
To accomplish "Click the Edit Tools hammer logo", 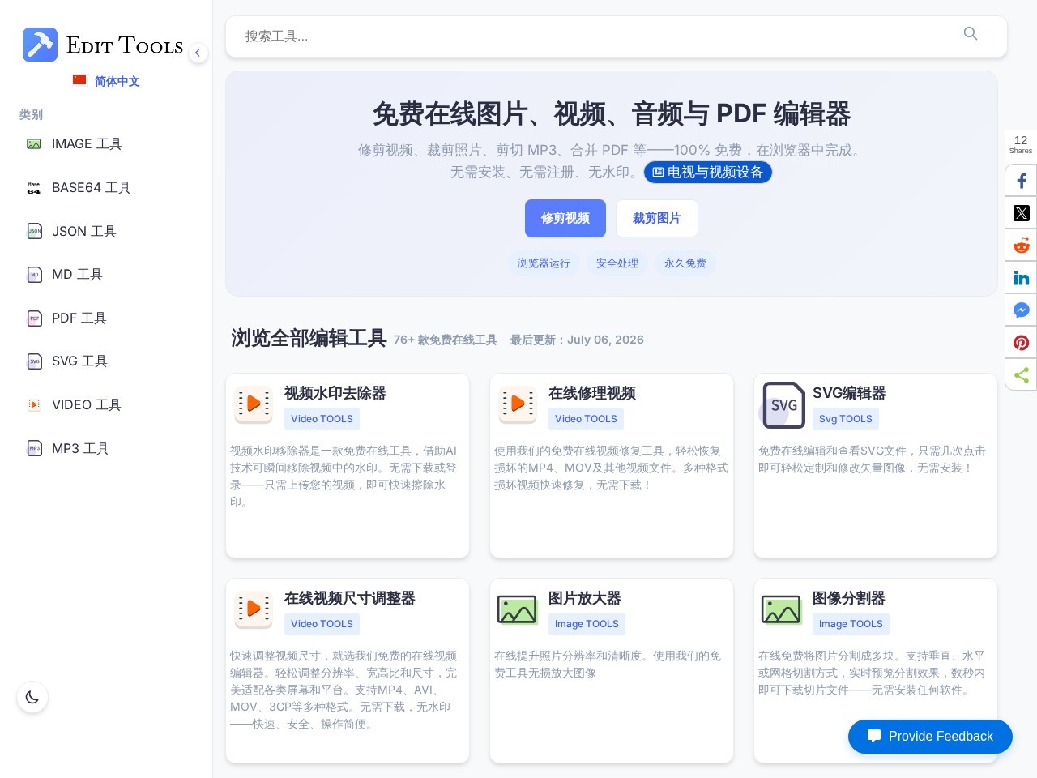I will tap(40, 45).
